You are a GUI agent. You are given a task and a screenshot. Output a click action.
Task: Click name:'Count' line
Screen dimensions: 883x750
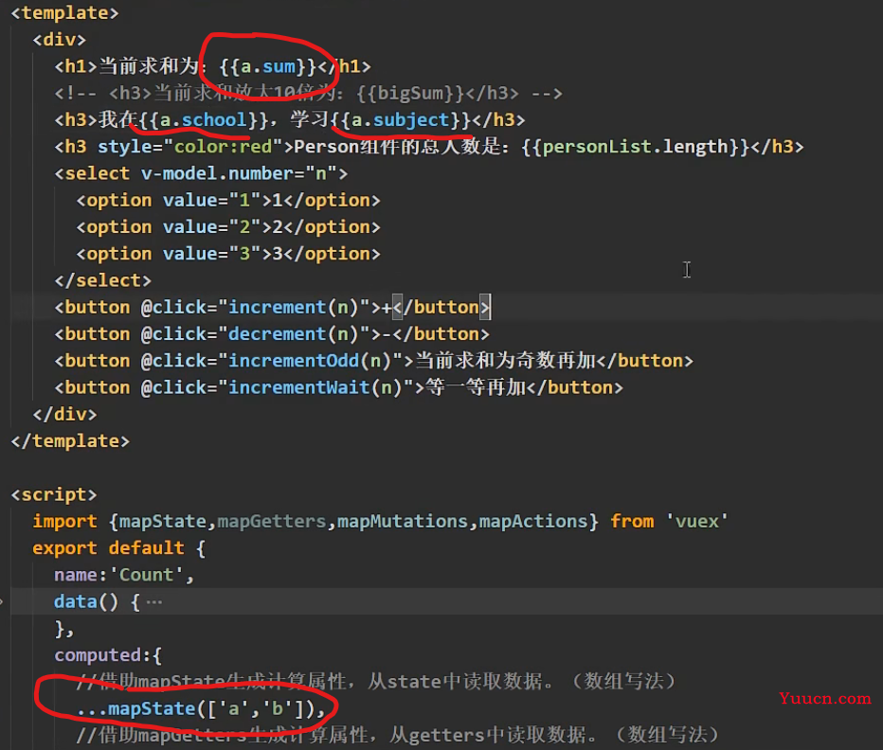click(124, 575)
